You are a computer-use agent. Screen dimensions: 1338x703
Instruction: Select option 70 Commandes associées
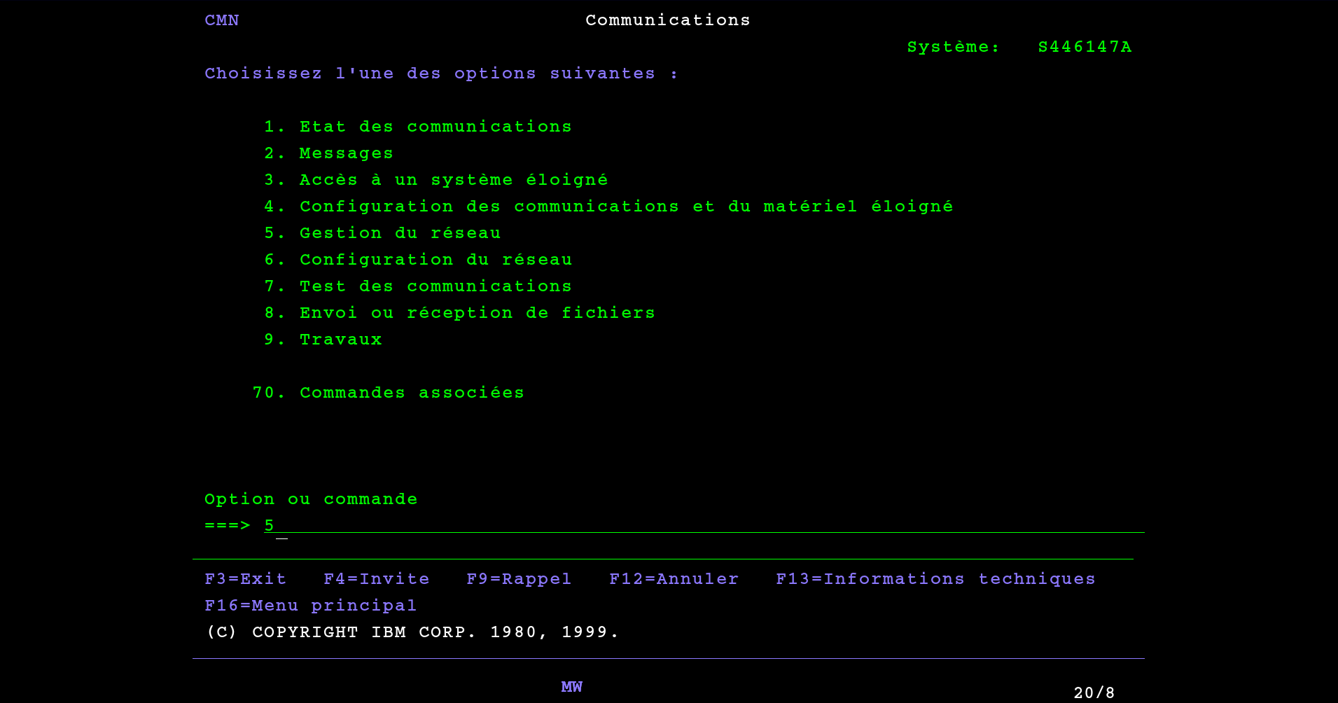pyautogui.click(x=411, y=393)
